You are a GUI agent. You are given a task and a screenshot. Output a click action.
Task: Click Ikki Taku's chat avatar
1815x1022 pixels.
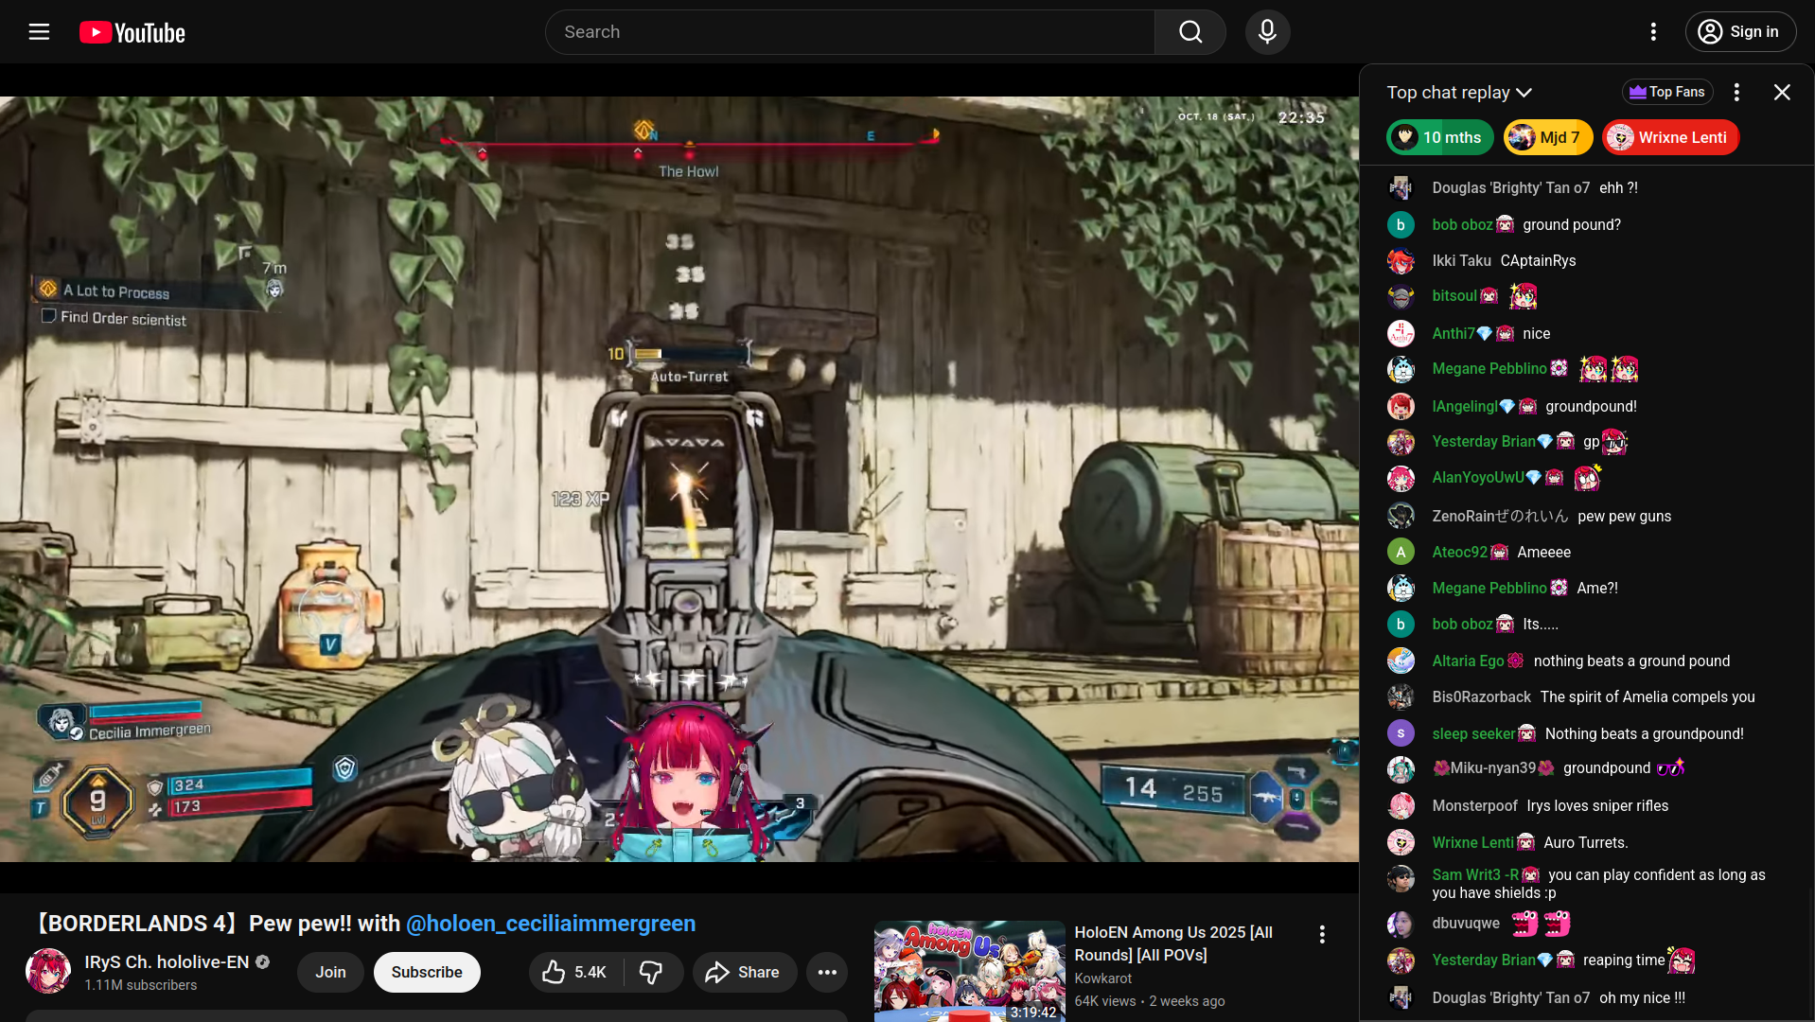(x=1401, y=261)
